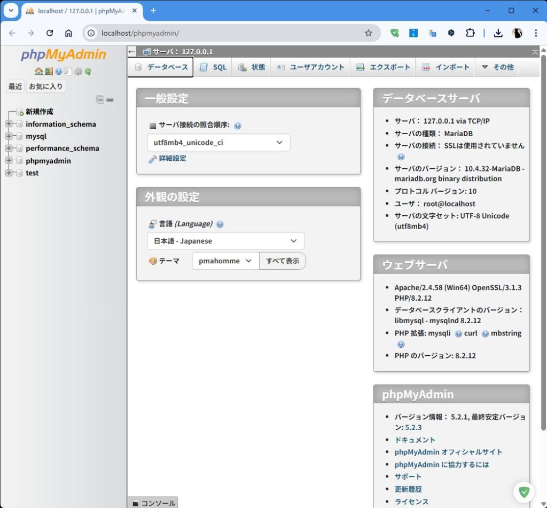Click the link-with-main-panel chain icon
This screenshot has width=547, height=508.
[110, 99]
